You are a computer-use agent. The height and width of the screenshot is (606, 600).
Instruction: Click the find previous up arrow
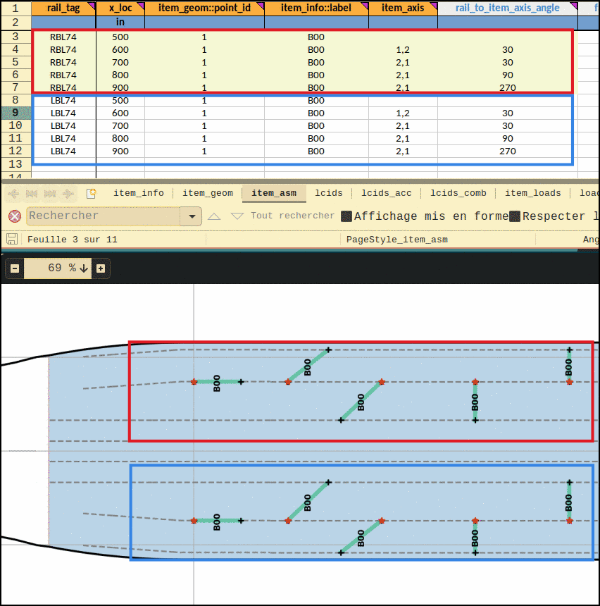(214, 216)
